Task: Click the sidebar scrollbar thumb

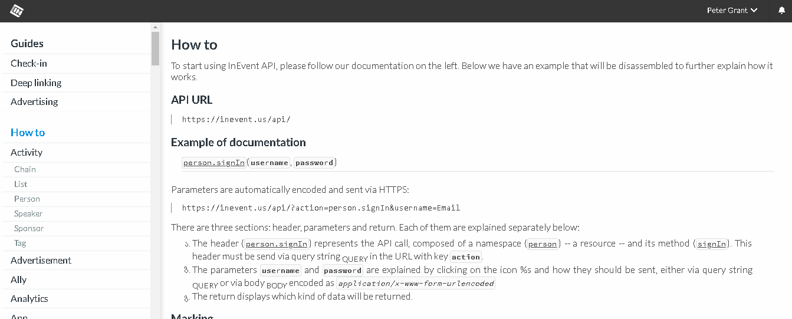Action: coord(156,48)
